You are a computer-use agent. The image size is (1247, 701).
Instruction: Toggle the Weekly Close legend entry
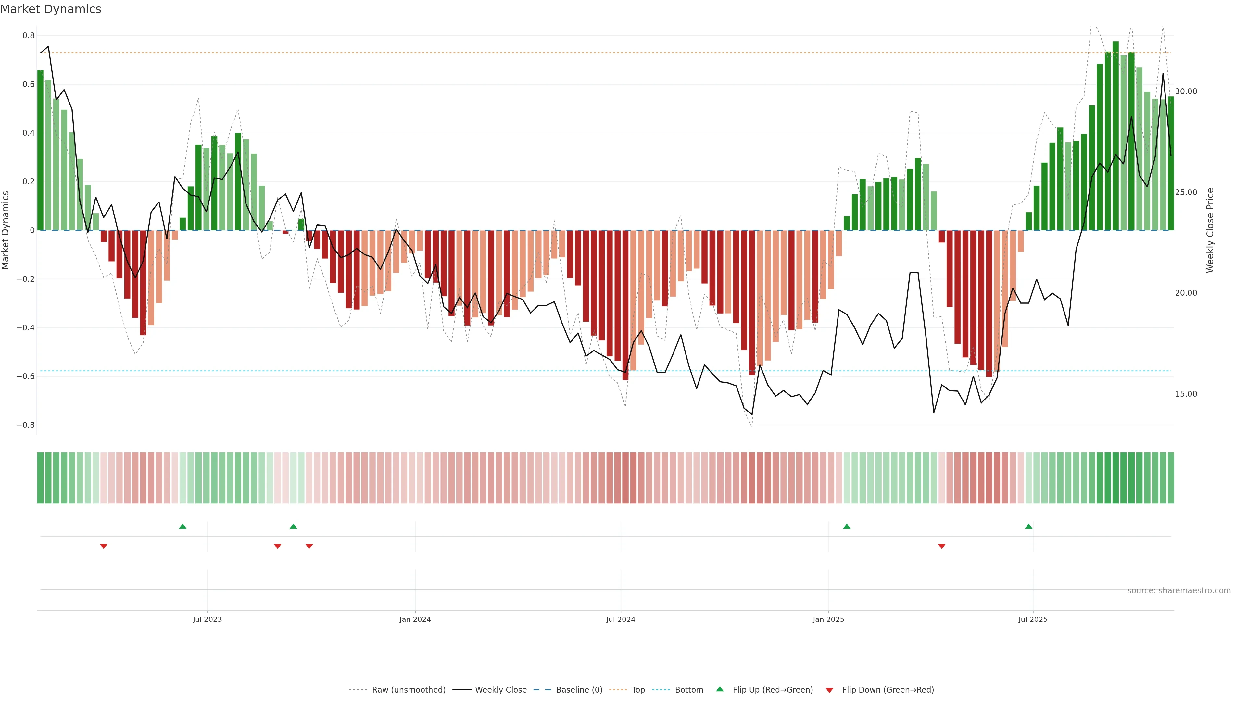click(x=500, y=690)
